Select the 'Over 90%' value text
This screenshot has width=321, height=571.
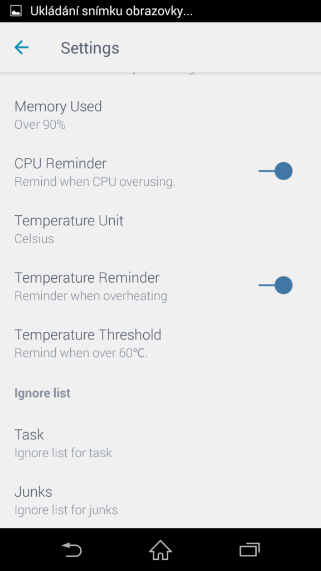click(40, 125)
